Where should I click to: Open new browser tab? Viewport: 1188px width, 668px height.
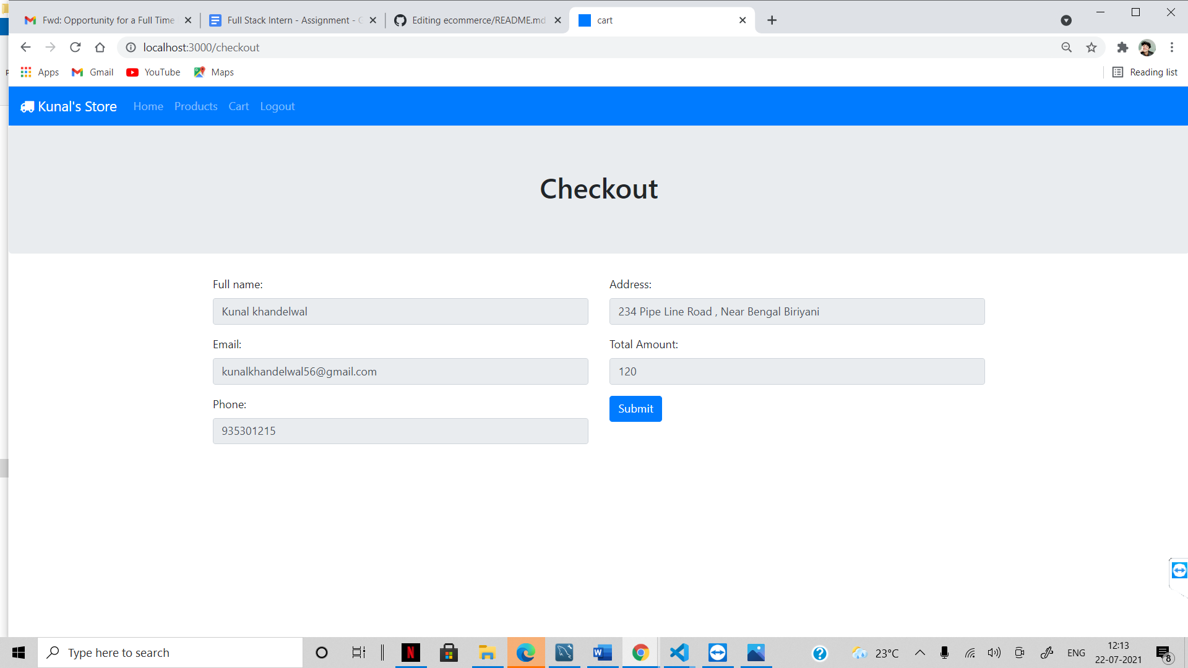tap(772, 20)
